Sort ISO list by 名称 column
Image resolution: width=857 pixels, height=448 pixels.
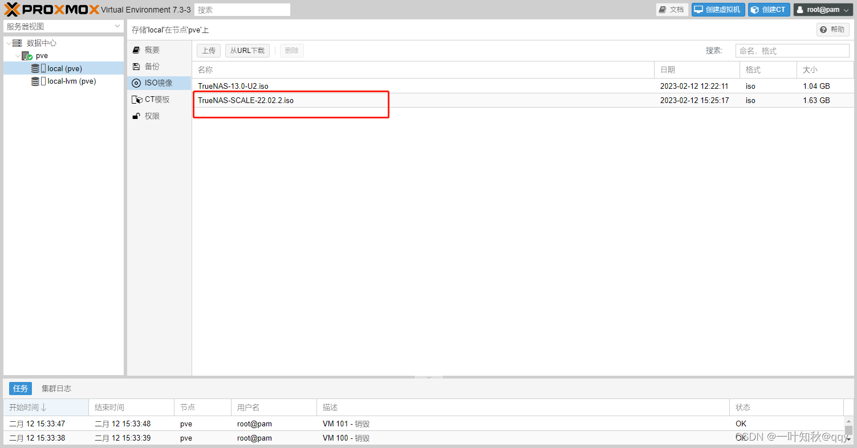pyautogui.click(x=423, y=69)
